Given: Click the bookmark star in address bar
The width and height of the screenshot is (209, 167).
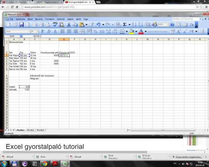Looking at the screenshot, I should tap(201, 7).
